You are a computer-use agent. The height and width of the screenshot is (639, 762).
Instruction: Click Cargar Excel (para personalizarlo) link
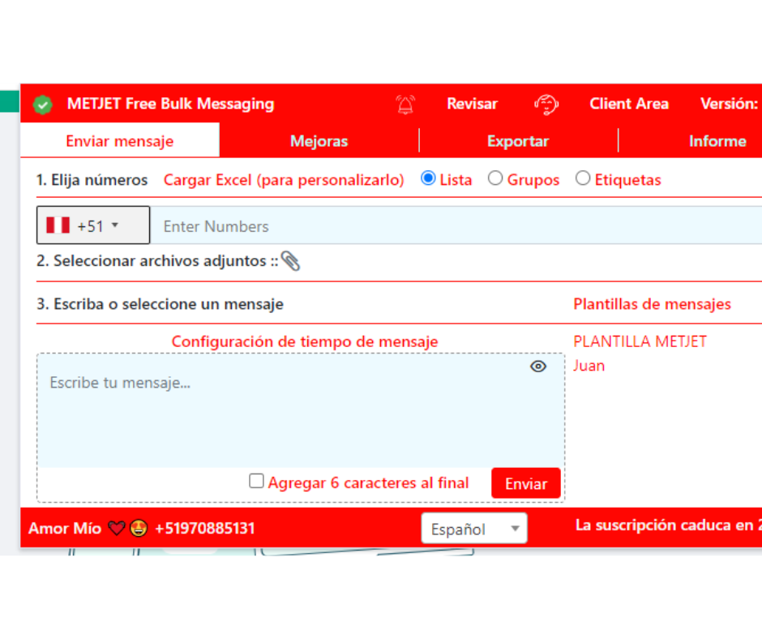284,180
